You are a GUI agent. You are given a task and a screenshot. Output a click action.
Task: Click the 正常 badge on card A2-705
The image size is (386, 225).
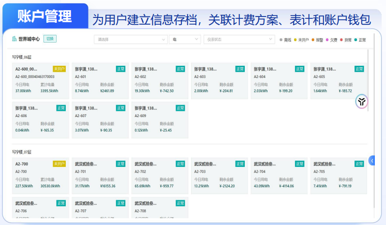(x=359, y=164)
